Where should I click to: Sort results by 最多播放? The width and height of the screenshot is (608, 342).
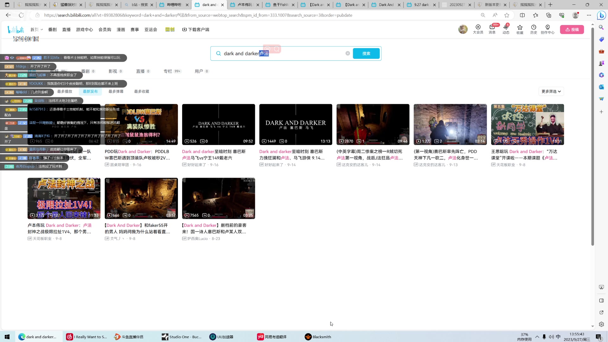(x=65, y=91)
